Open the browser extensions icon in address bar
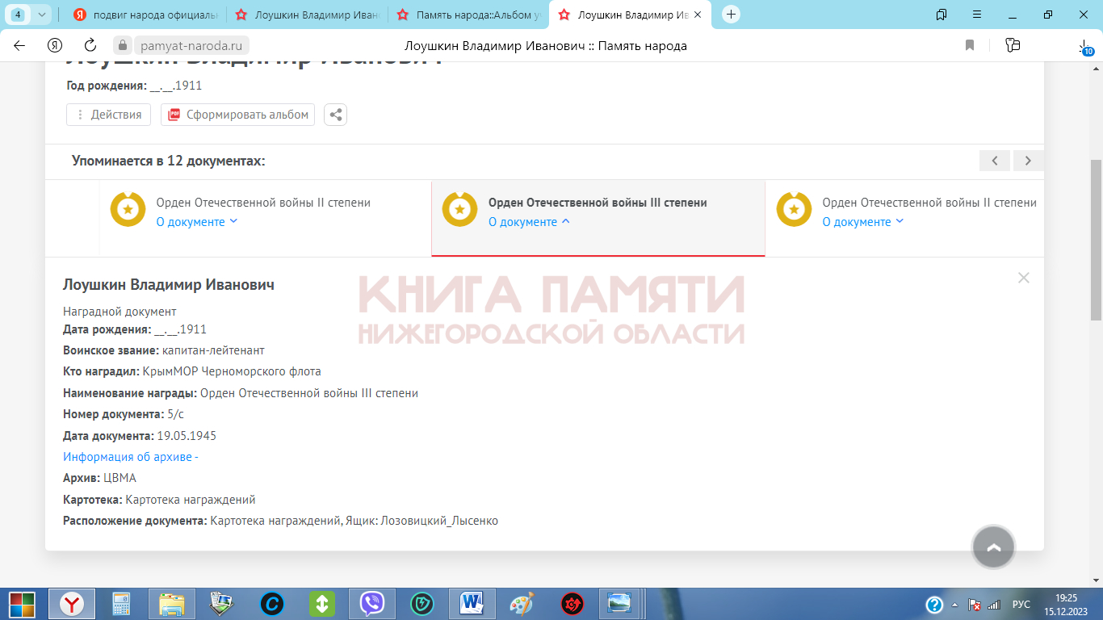The width and height of the screenshot is (1103, 620). 1013,45
